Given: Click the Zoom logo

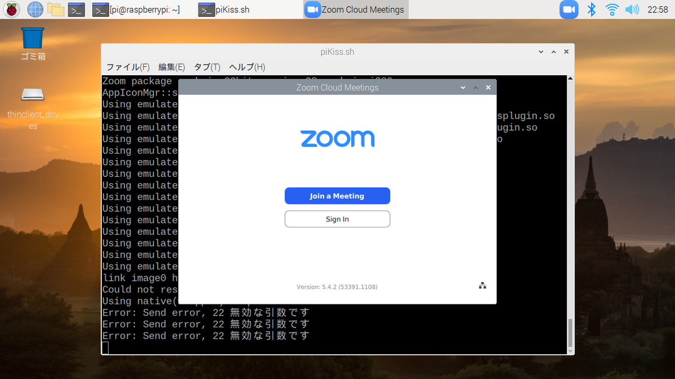Looking at the screenshot, I should 337,139.
